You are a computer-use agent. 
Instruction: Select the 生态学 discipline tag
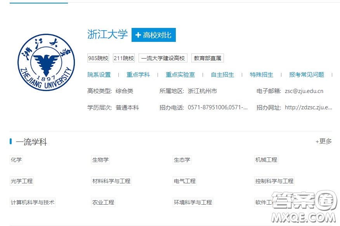(182, 160)
